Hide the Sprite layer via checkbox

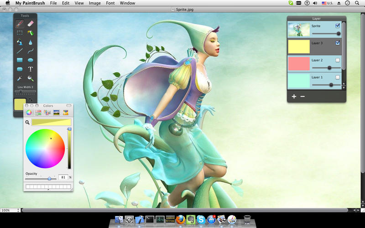[338, 26]
